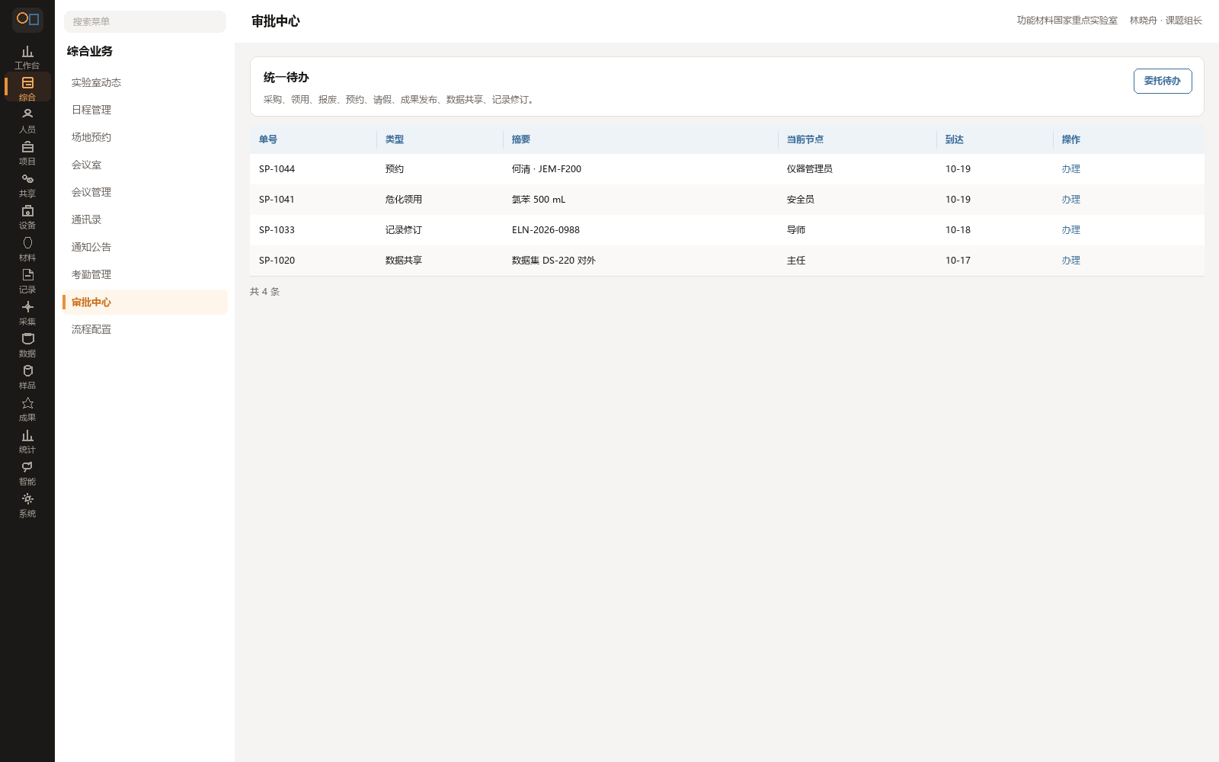
Task: Open 考勤管理 menu item
Action: tap(145, 274)
